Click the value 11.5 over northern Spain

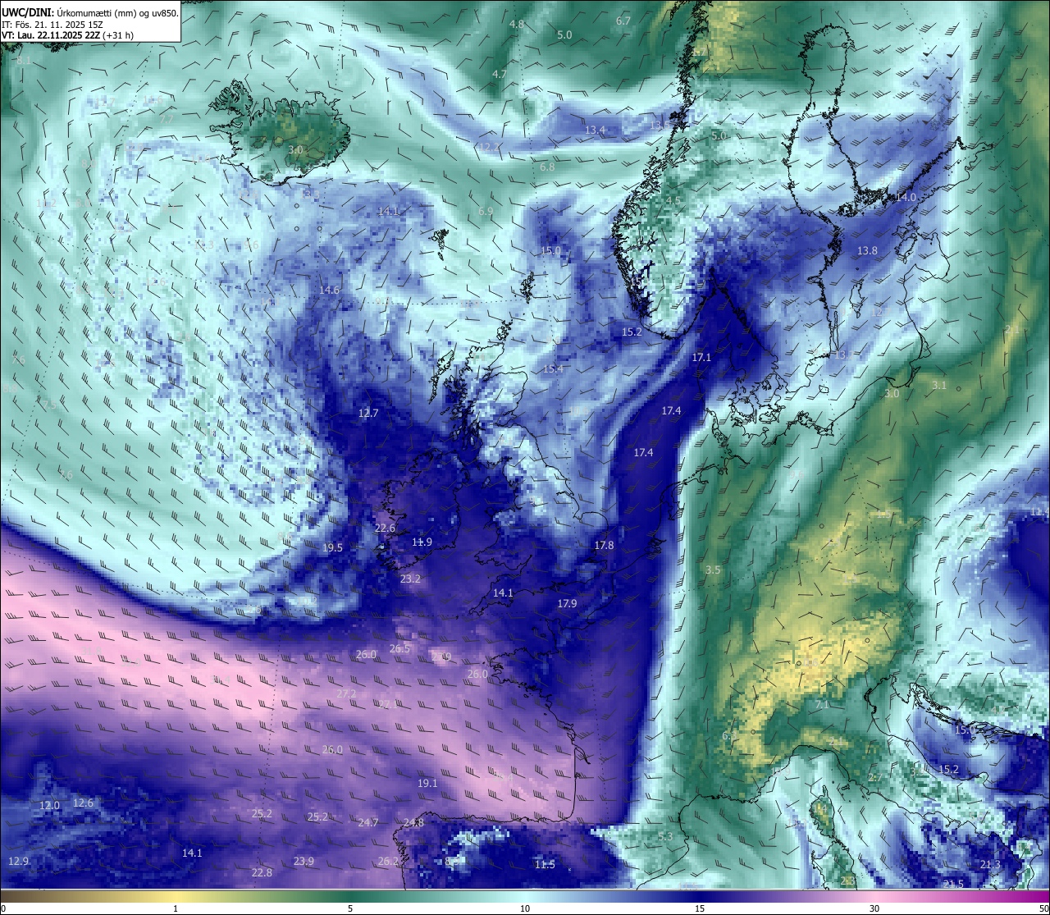[x=545, y=865]
